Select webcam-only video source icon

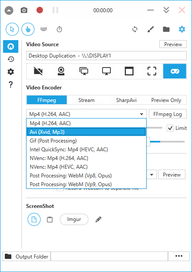tap(61, 71)
